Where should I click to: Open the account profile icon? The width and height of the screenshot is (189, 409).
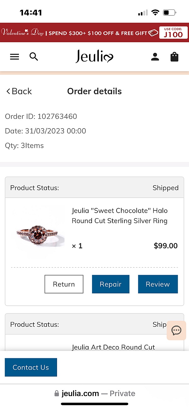pyautogui.click(x=155, y=57)
